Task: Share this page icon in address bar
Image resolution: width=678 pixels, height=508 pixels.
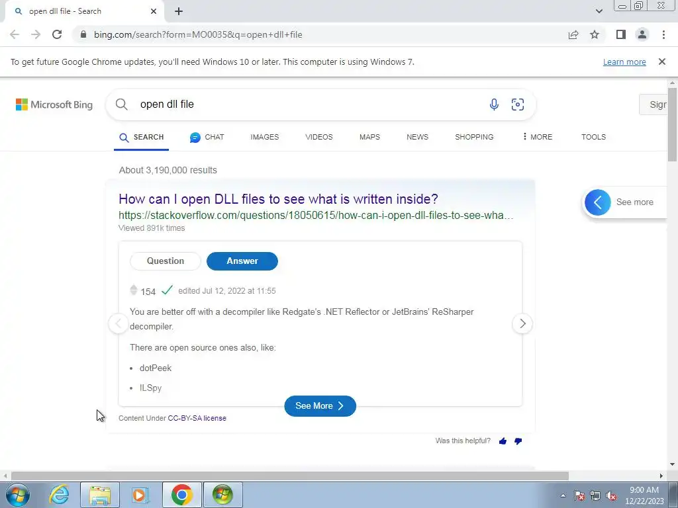Action: 573,34
